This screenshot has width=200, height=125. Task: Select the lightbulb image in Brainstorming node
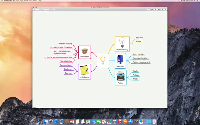click(122, 42)
